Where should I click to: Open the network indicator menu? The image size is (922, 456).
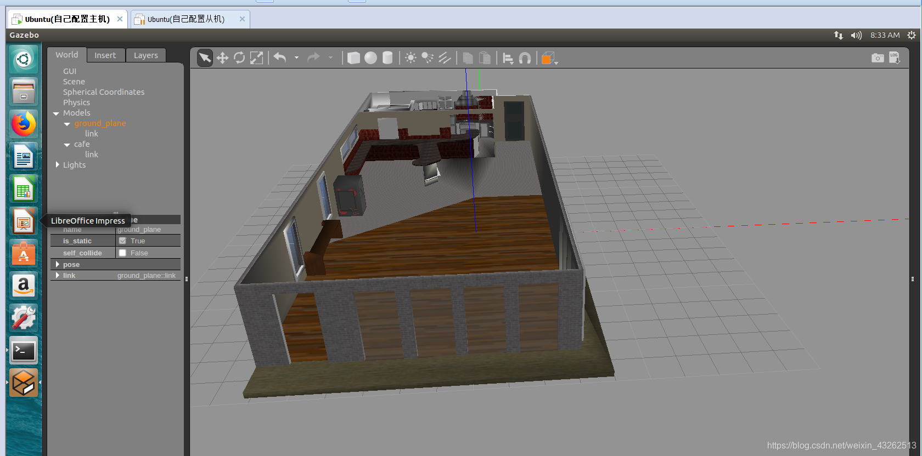[839, 35]
